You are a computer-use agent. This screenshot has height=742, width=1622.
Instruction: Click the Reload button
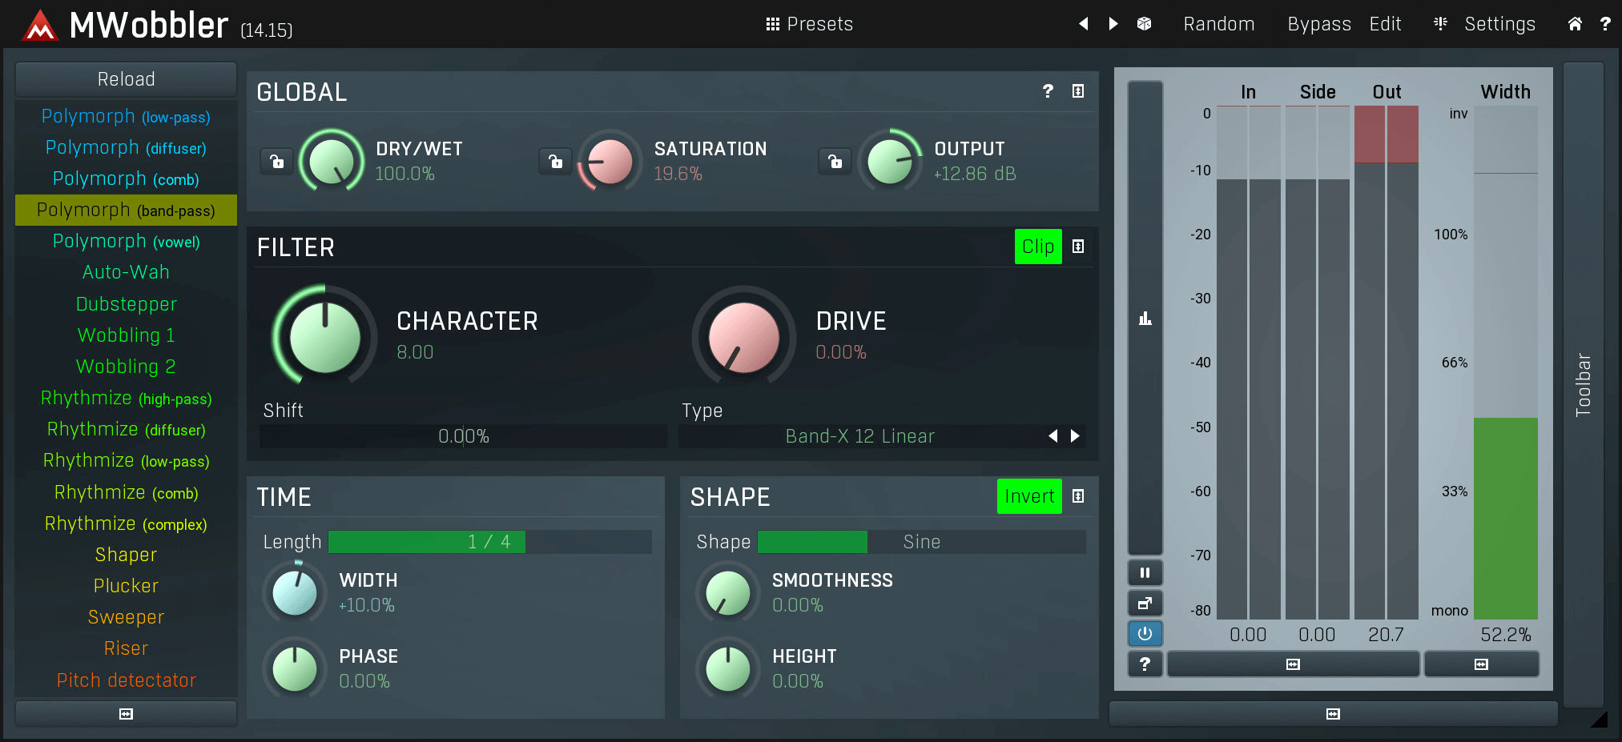coord(126,79)
